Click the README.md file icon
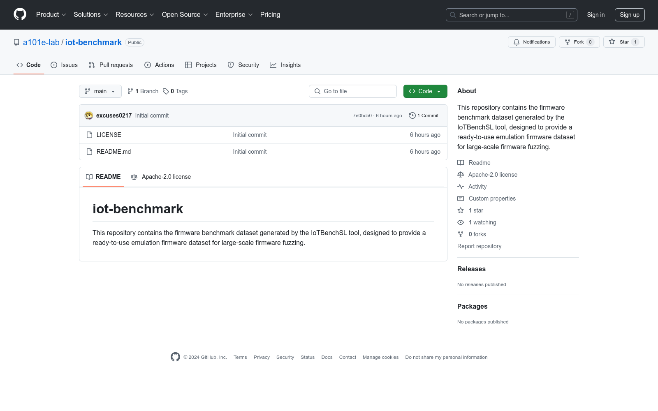The height and width of the screenshot is (411, 658). click(89, 152)
